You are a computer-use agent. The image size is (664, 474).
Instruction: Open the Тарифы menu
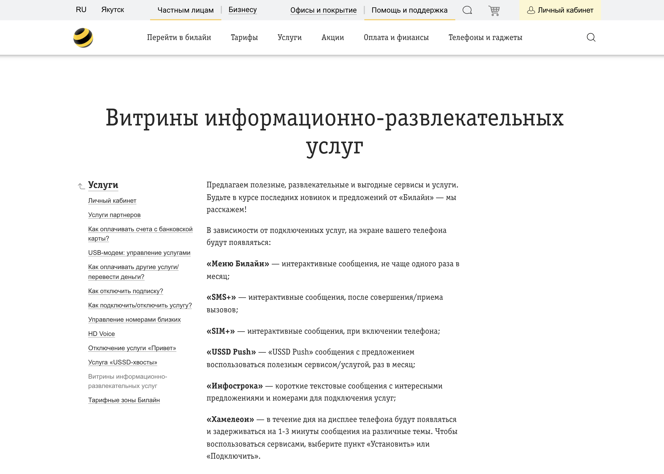(x=244, y=37)
